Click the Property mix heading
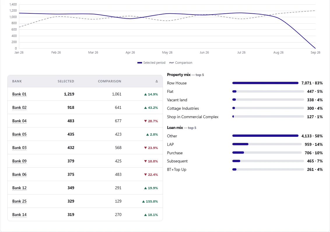330x232 pixels. tap(185, 75)
